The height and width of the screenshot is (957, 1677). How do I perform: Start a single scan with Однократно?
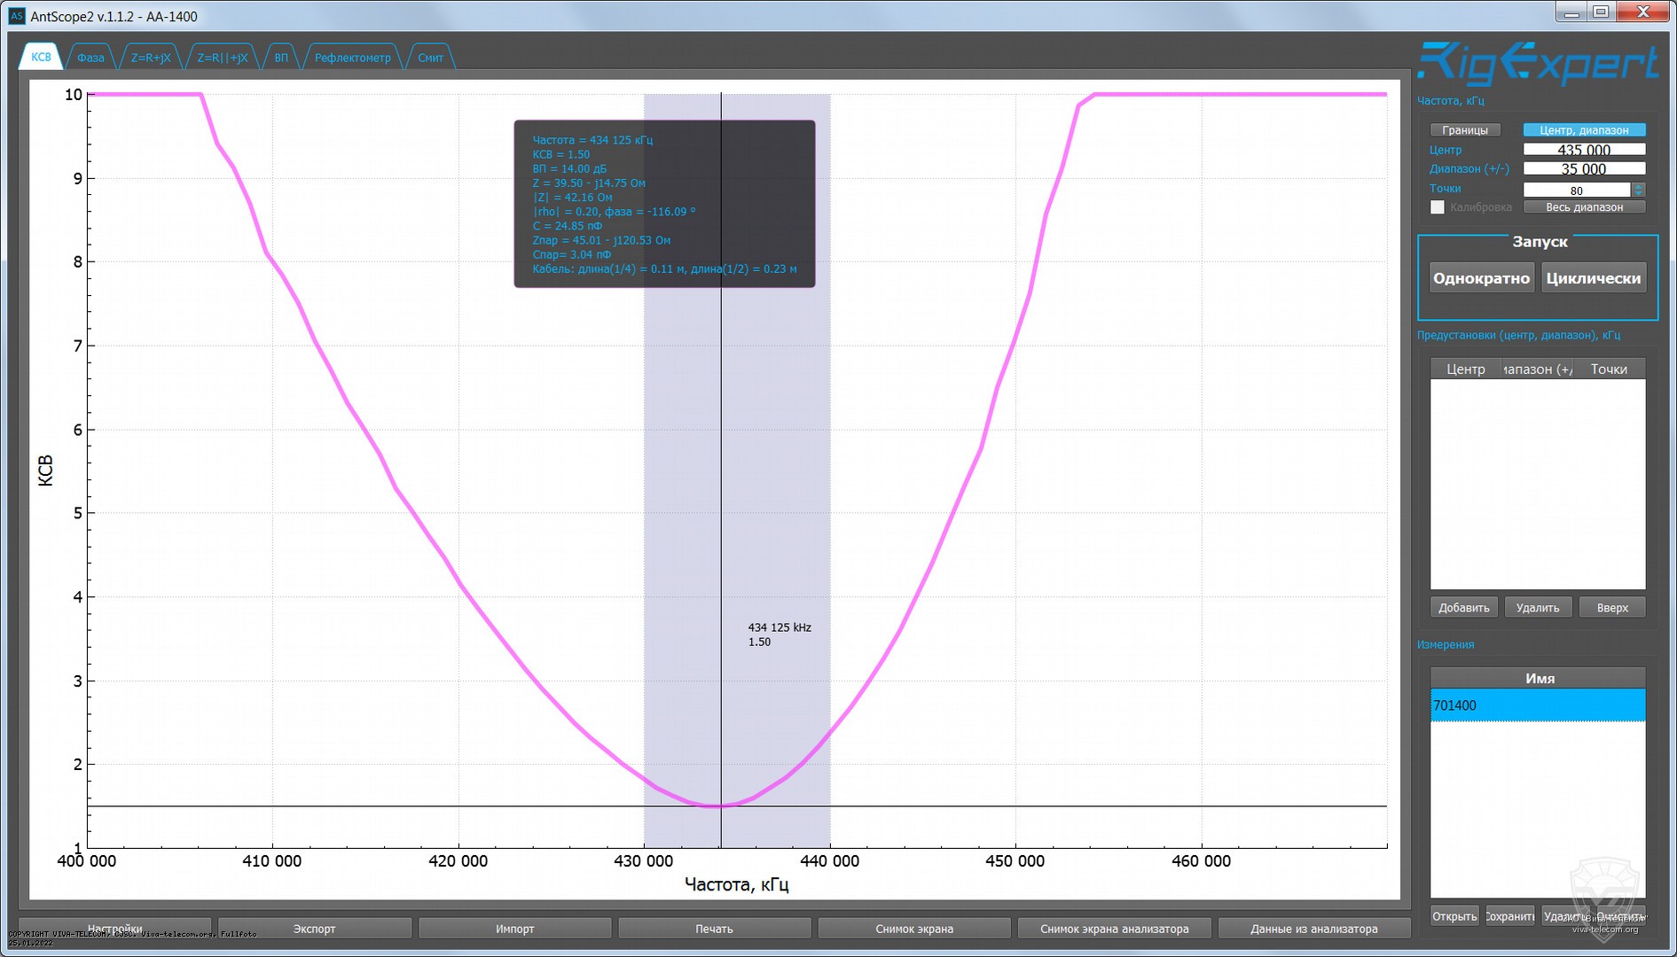(x=1481, y=278)
